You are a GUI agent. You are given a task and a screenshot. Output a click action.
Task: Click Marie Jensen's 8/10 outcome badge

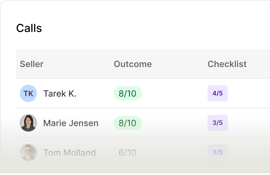[x=128, y=123]
